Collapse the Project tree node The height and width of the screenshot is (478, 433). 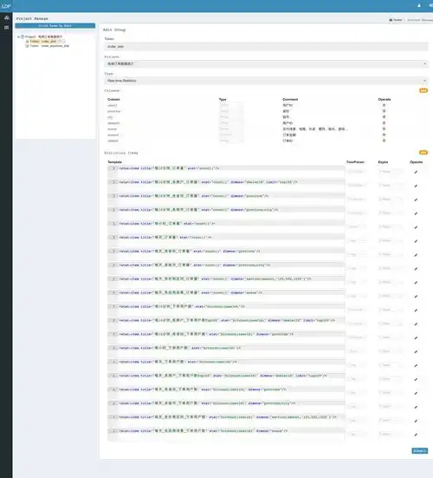[x=18, y=36]
